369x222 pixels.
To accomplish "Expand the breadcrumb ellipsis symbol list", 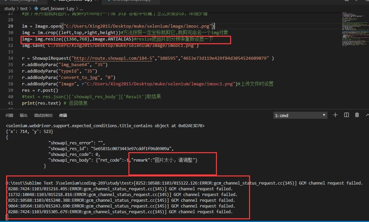I will 81,9.
